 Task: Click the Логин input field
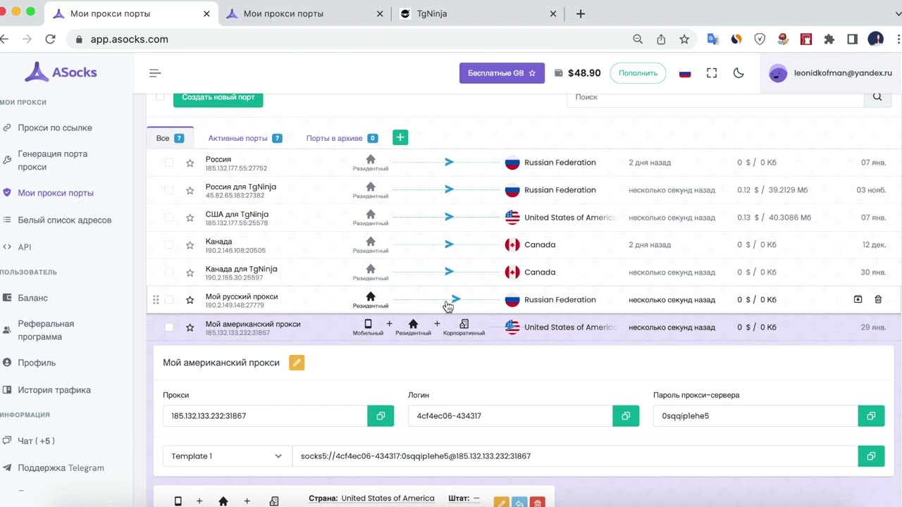(x=510, y=416)
